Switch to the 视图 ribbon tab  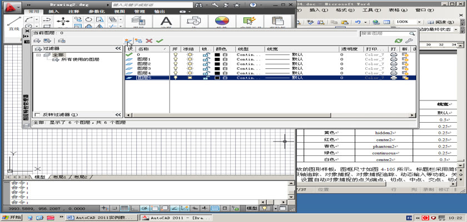pos(119,12)
